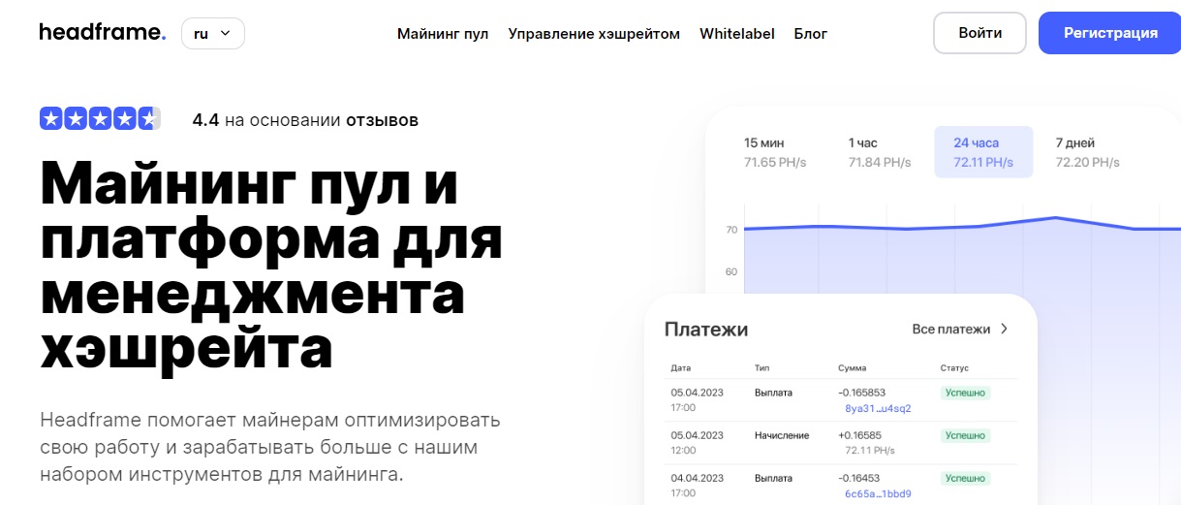Screen dimensions: 1181x505
Task: Go to the Whitelabel page
Action: tap(737, 33)
